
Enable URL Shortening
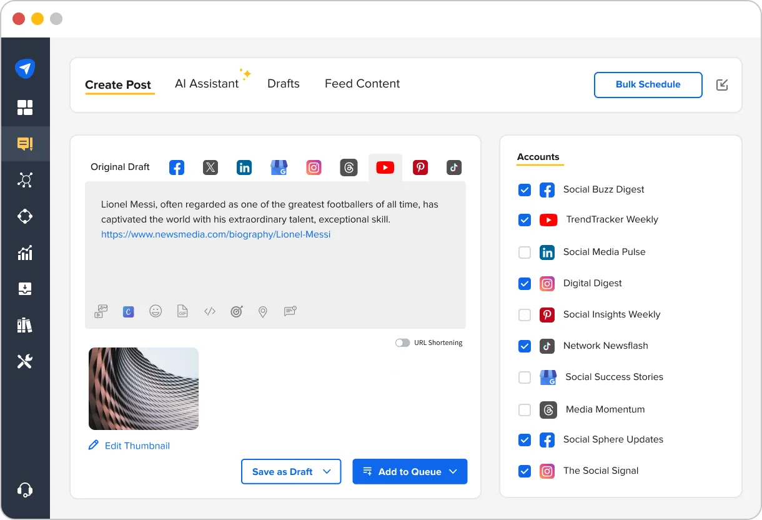click(403, 342)
